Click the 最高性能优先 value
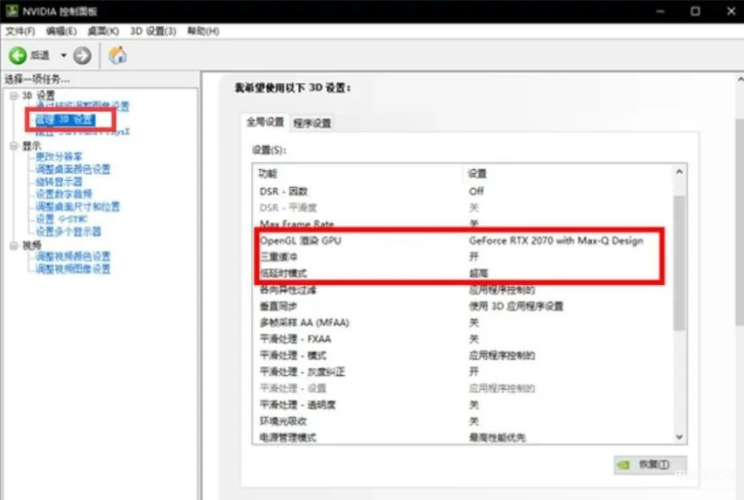This screenshot has width=744, height=500. click(497, 437)
